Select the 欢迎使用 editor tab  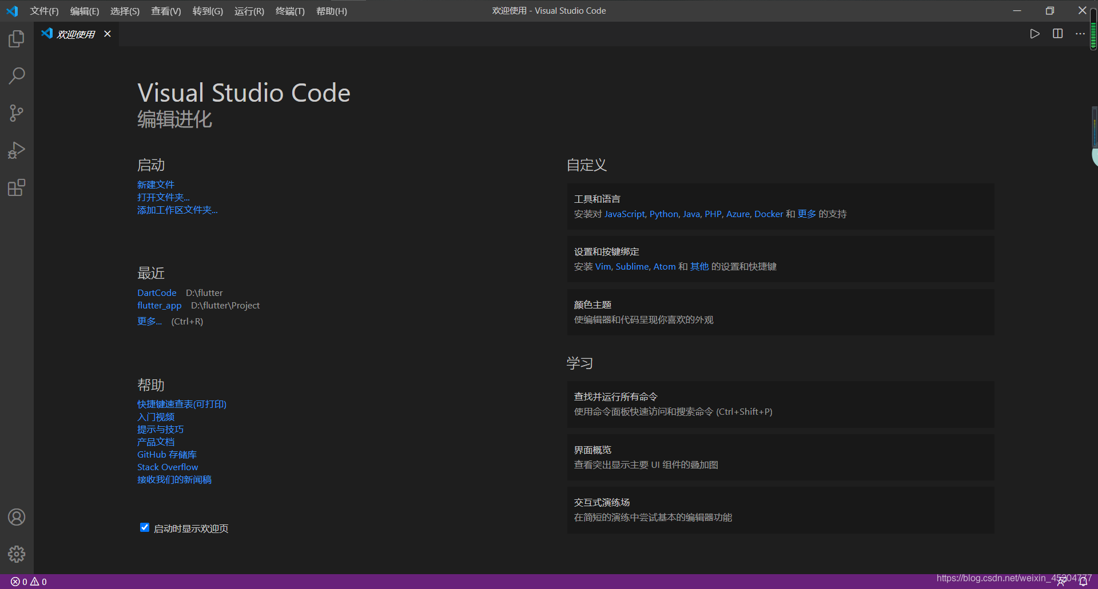tap(75, 34)
